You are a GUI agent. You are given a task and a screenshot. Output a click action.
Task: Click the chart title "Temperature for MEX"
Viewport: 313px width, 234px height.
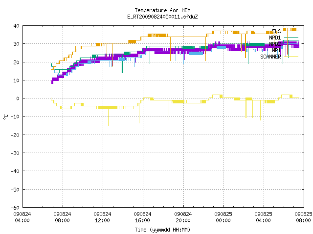[x=162, y=10]
